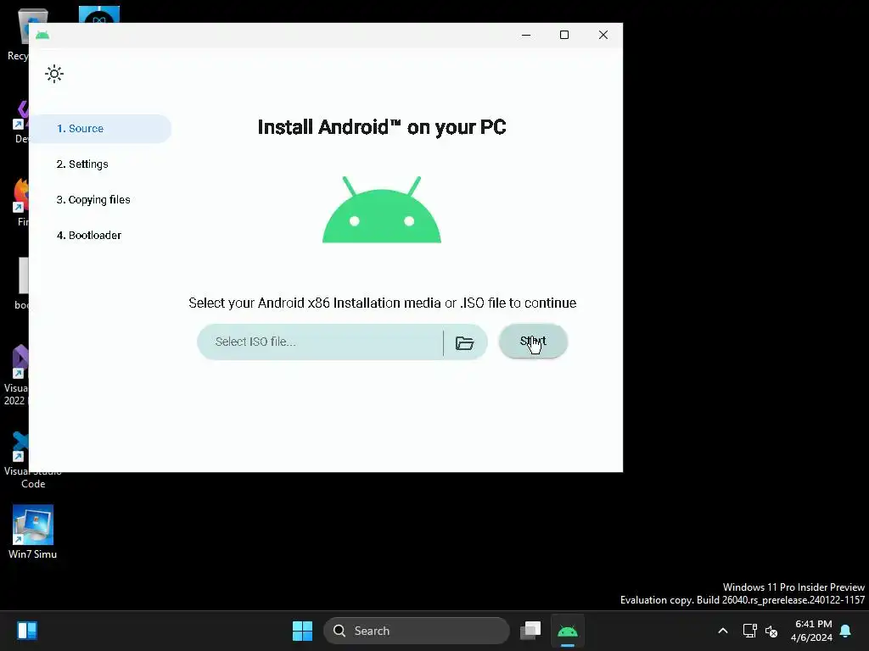Show hidden system tray icons

723,631
